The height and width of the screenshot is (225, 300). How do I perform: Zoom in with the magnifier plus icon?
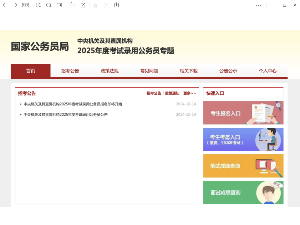[x=38, y=5]
